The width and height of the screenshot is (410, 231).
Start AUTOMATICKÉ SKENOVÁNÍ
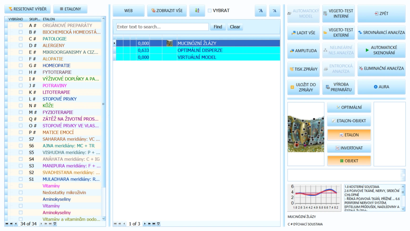(381, 50)
